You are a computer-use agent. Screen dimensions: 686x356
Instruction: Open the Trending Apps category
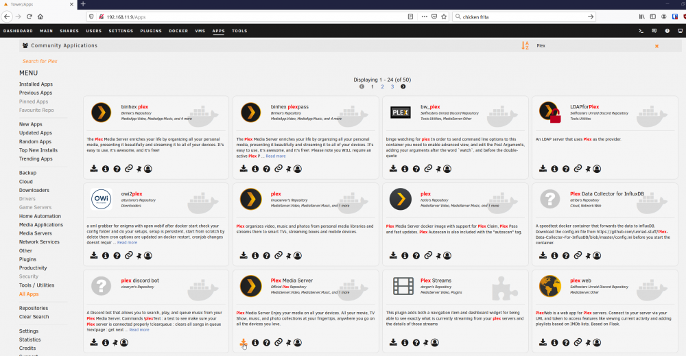[x=36, y=158]
